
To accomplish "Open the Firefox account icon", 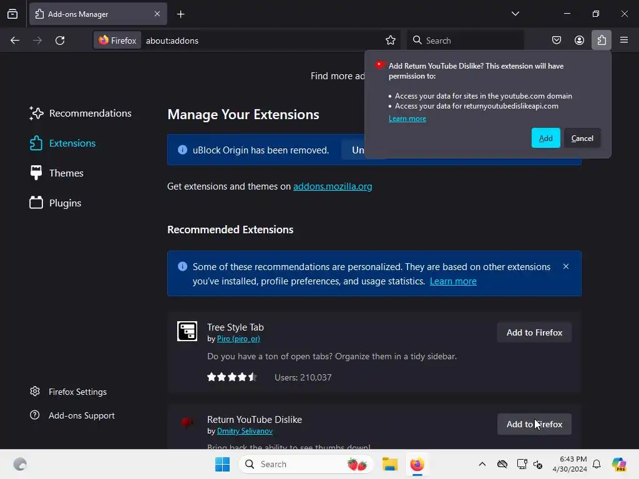I will pyautogui.click(x=579, y=40).
